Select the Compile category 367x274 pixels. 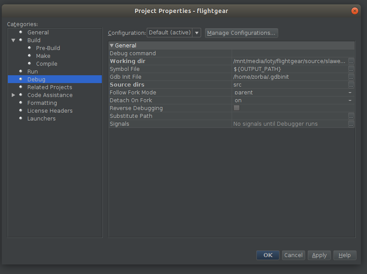click(x=47, y=64)
